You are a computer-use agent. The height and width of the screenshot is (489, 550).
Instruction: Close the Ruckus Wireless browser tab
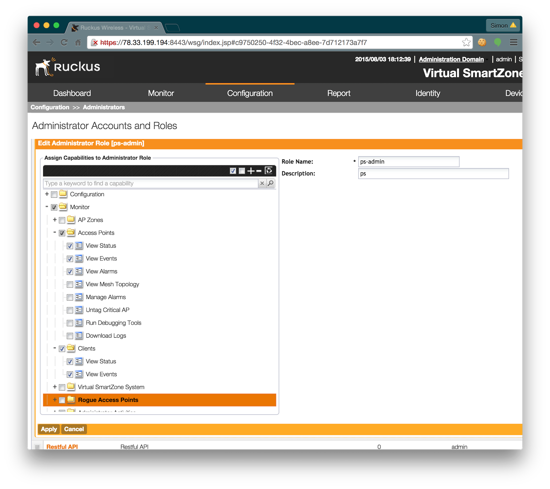pyautogui.click(x=156, y=28)
